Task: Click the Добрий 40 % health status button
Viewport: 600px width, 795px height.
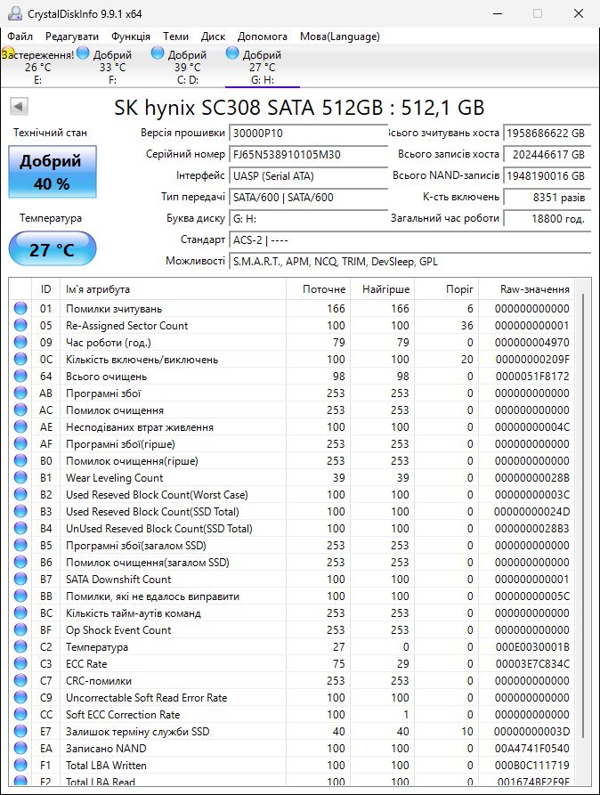Action: (x=53, y=172)
